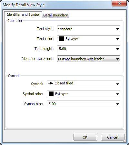129x145 pixels.
Task: Open the Text style dropdown arrow
Action: click(117, 29)
